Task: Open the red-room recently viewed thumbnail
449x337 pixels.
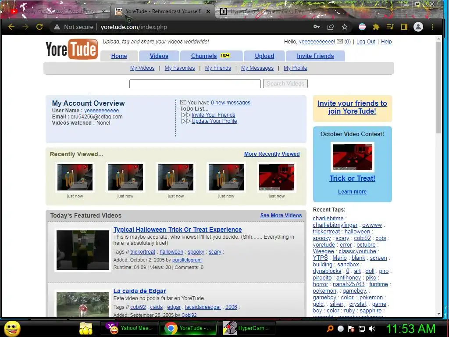Action: coord(276,177)
